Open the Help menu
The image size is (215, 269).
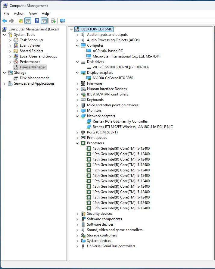(45, 13)
